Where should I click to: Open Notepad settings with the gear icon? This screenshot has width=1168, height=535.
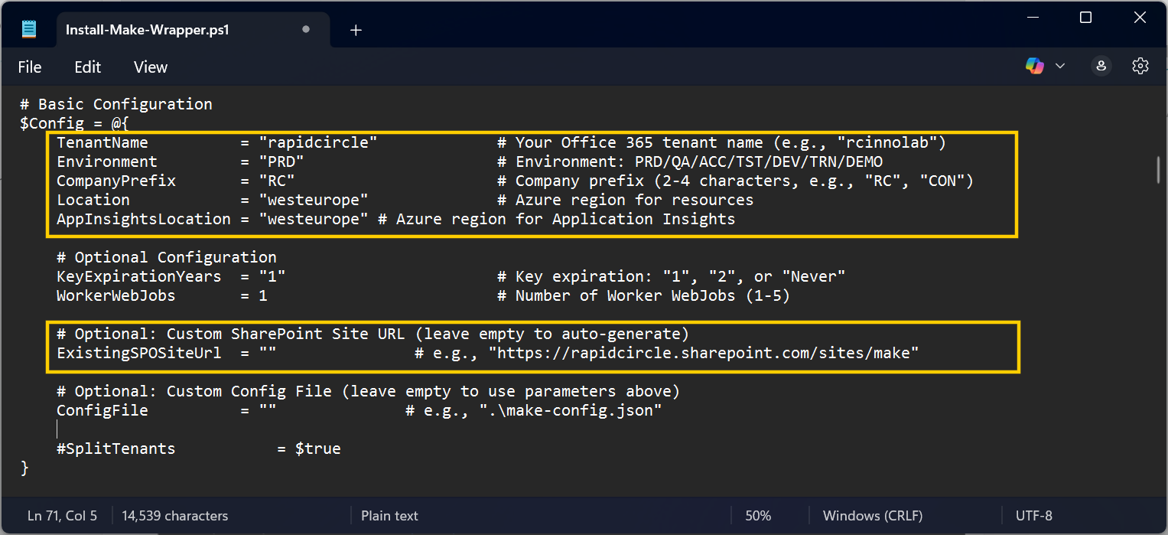[x=1140, y=66]
